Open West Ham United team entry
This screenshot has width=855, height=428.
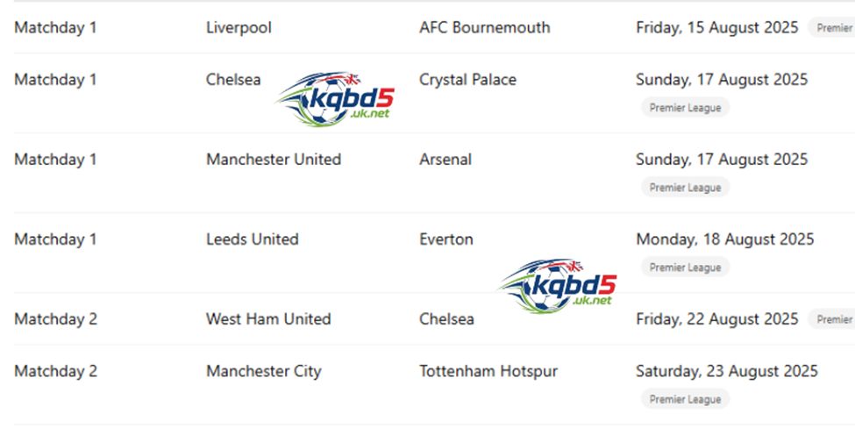tap(267, 319)
